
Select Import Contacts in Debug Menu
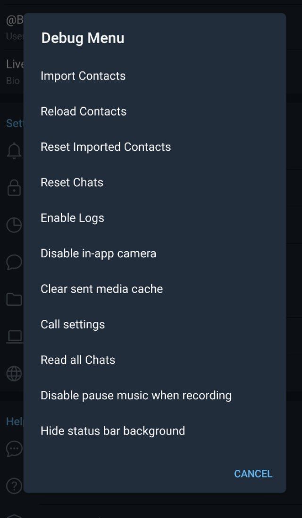[x=83, y=76]
